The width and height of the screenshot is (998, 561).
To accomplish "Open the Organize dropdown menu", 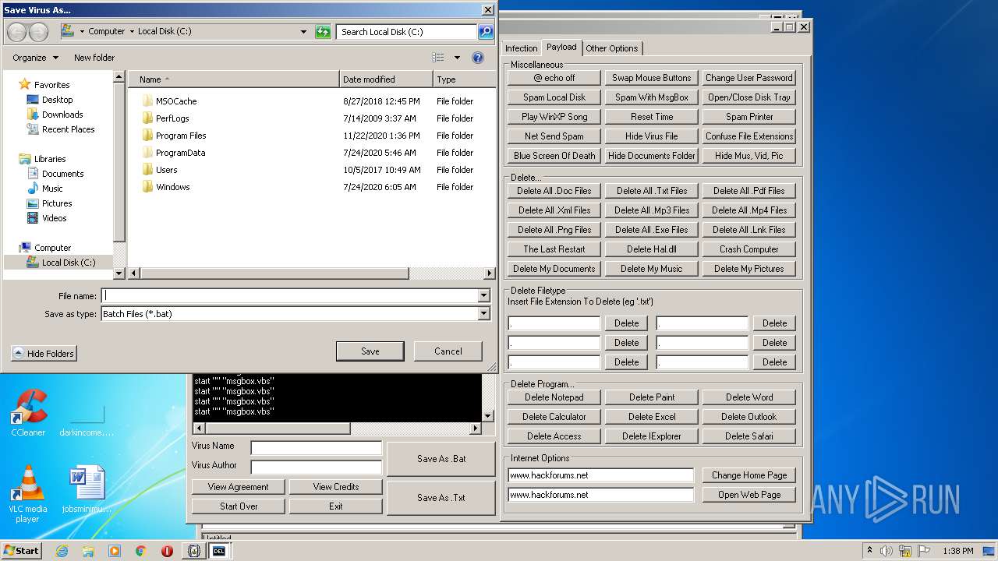I will coord(35,58).
